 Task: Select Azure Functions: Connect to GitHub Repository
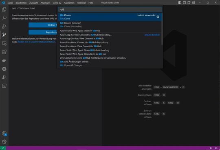(x=110, y=42)
